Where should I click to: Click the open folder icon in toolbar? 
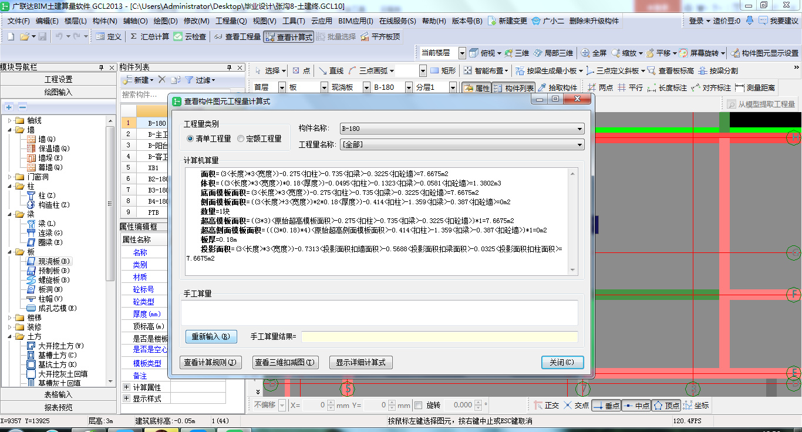pos(25,36)
